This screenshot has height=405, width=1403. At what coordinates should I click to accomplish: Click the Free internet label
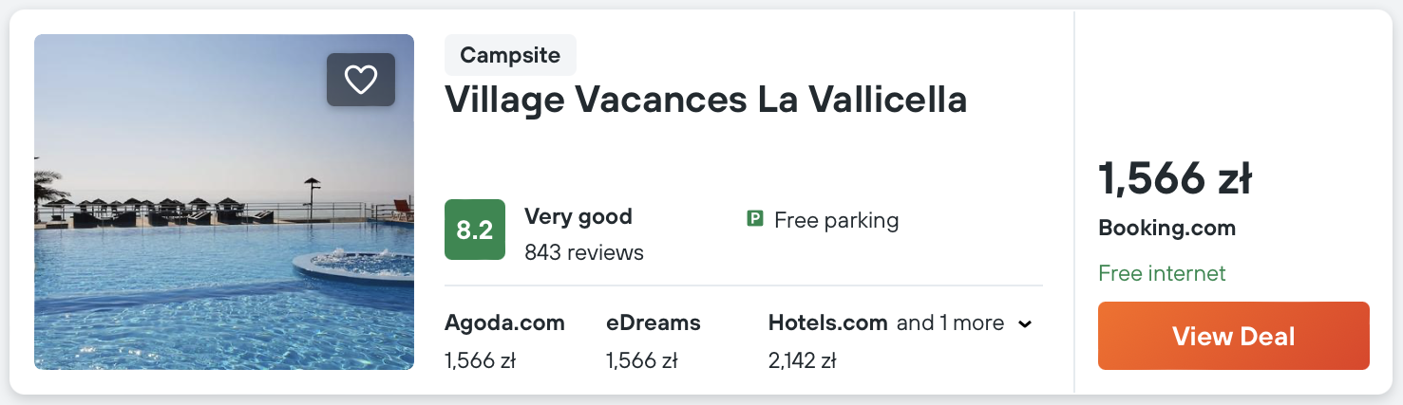(x=1162, y=274)
